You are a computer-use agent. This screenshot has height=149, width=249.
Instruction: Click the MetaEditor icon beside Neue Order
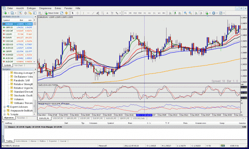62,13
